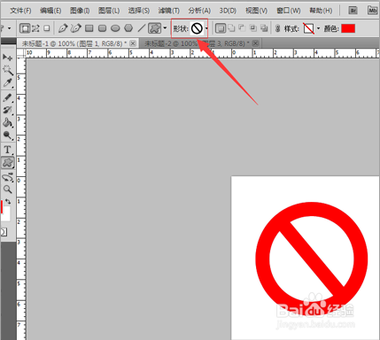The width and height of the screenshot is (380, 340).
Task: Launch Bridge via the Br icon
Action: (x=353, y=11)
